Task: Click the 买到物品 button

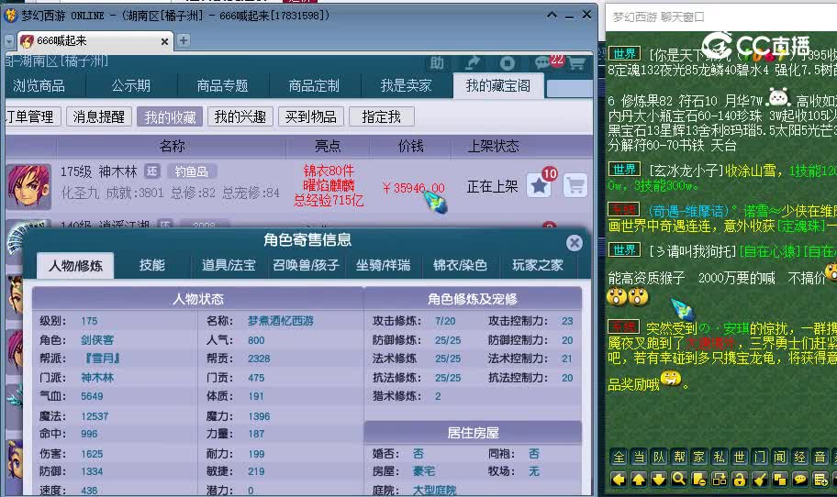Action: pos(311,116)
